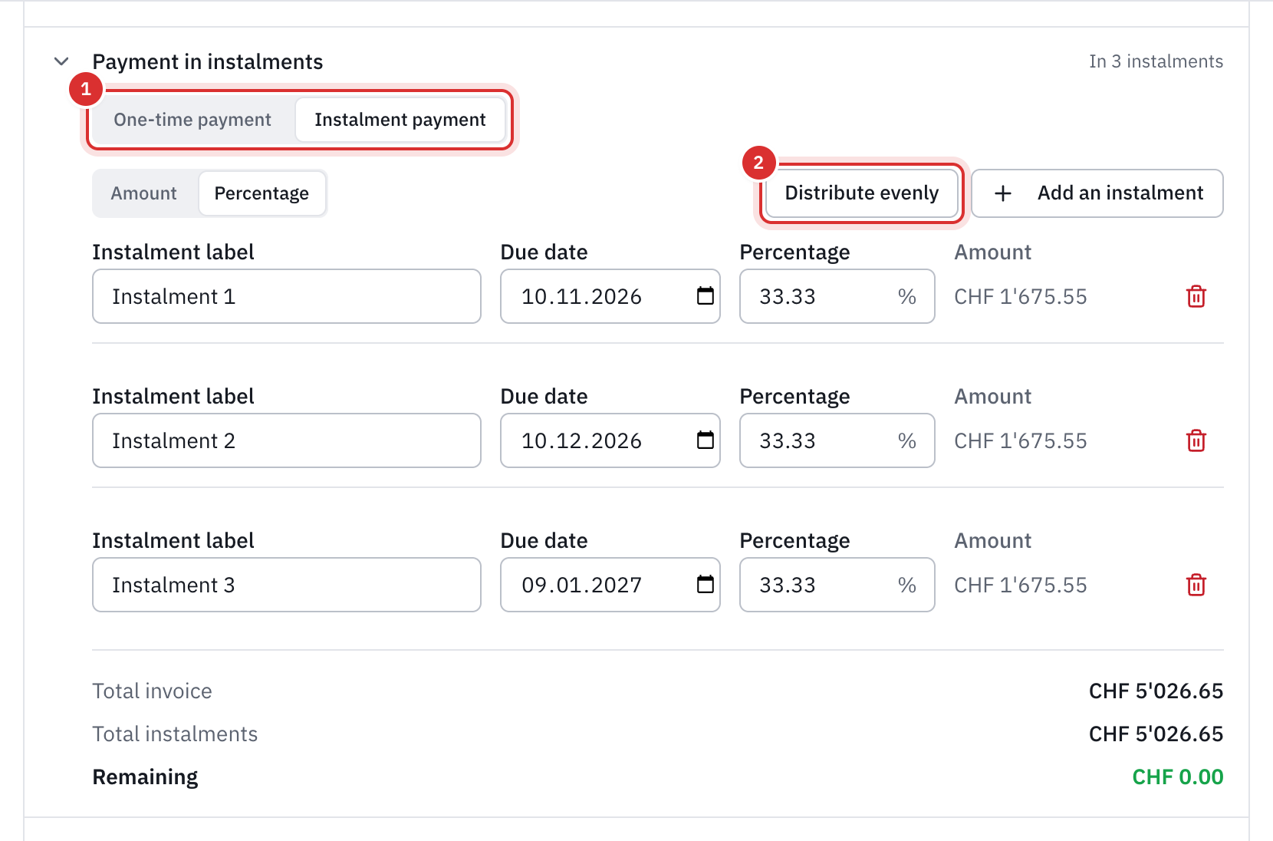Edit percentage field for Instalment 1

[x=837, y=296]
